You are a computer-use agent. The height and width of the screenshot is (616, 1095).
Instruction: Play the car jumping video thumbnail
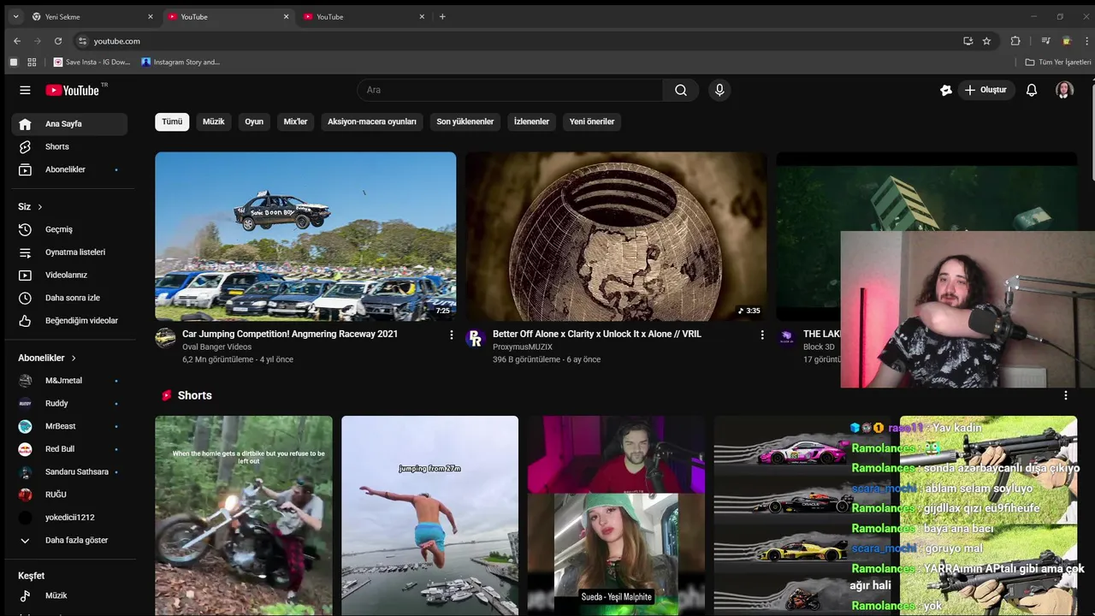pyautogui.click(x=305, y=236)
